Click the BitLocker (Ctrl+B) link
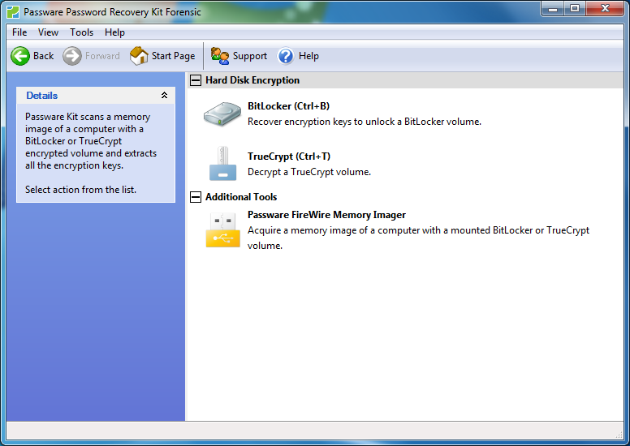This screenshot has height=446, width=630. point(288,106)
